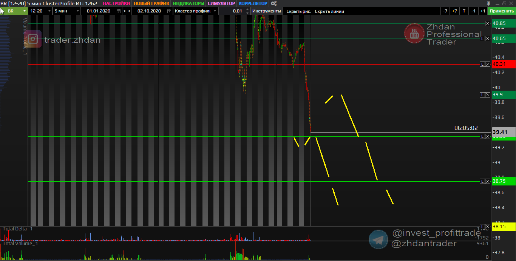Open the settings gear icon in title bar

click(x=274, y=3)
